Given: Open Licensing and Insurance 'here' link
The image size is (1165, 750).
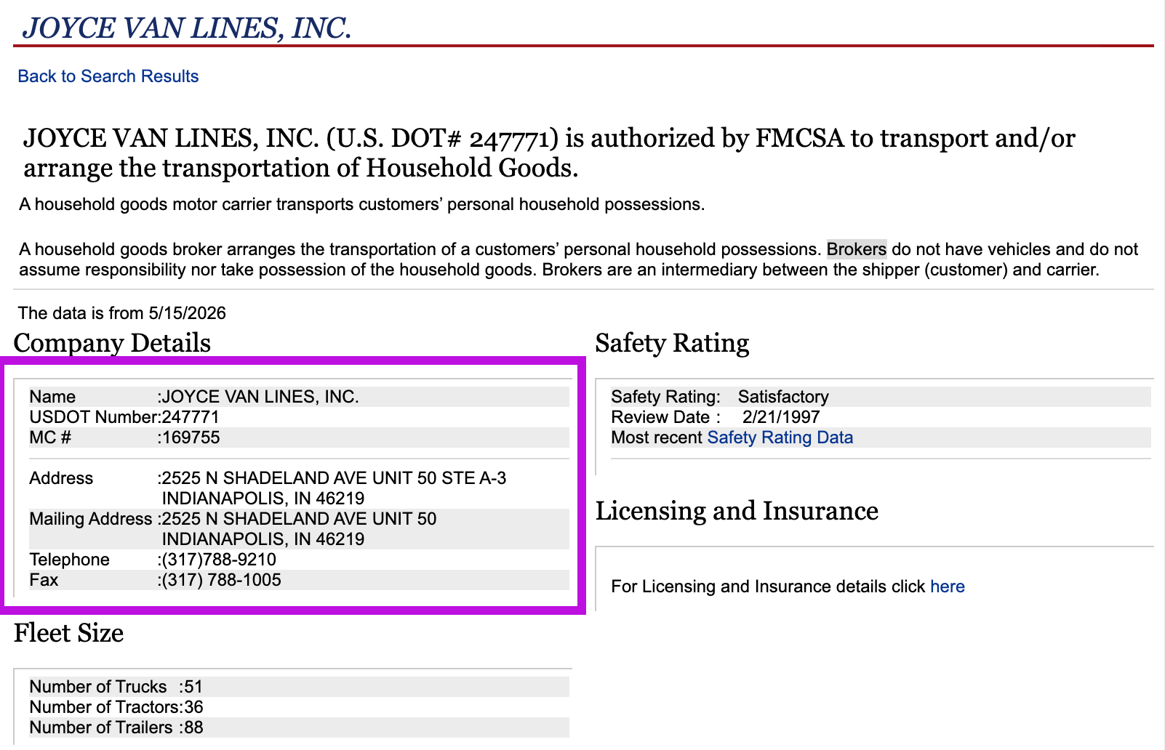Looking at the screenshot, I should point(947,586).
